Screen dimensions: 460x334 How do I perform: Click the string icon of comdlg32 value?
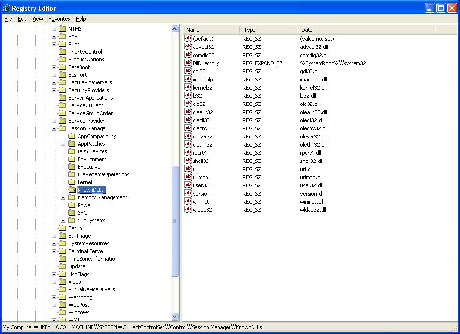coord(188,55)
